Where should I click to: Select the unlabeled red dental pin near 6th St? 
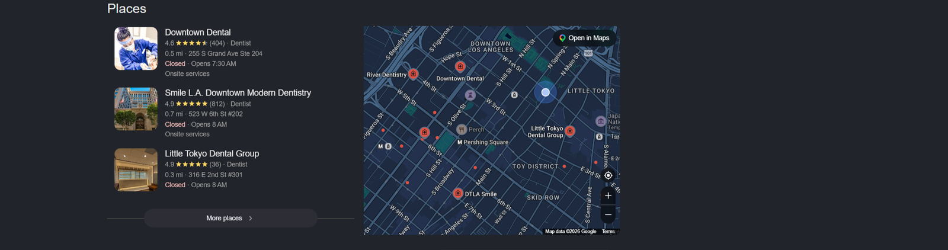pos(424,132)
